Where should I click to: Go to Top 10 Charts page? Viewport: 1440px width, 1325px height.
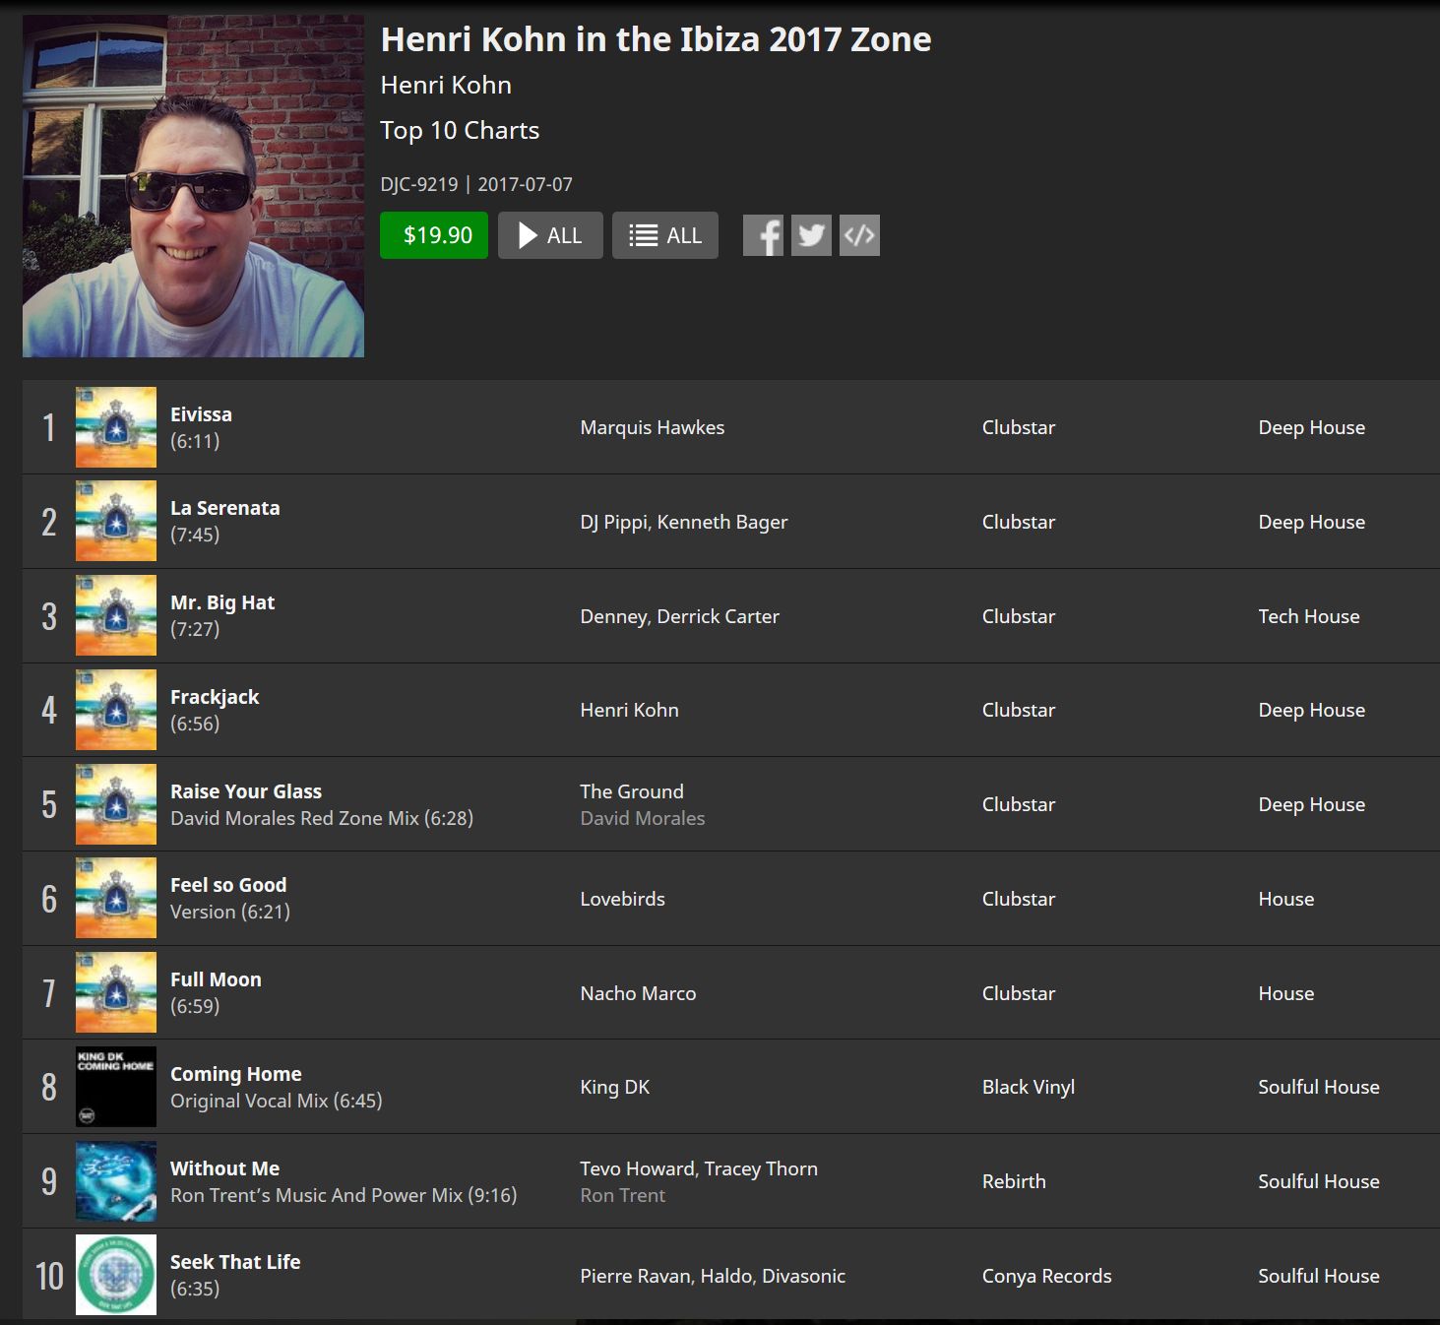point(460,130)
